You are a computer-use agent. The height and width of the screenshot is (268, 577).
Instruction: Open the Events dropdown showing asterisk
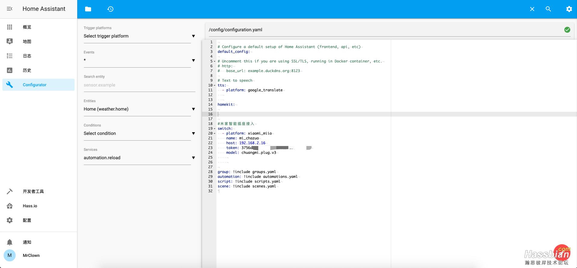point(140,60)
